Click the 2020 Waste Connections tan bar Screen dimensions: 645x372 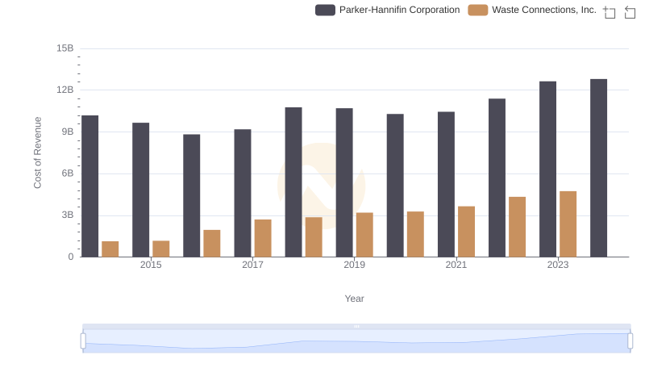pyautogui.click(x=415, y=235)
